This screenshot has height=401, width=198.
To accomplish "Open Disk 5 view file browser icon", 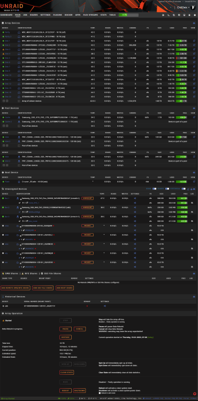I will (194, 58).
